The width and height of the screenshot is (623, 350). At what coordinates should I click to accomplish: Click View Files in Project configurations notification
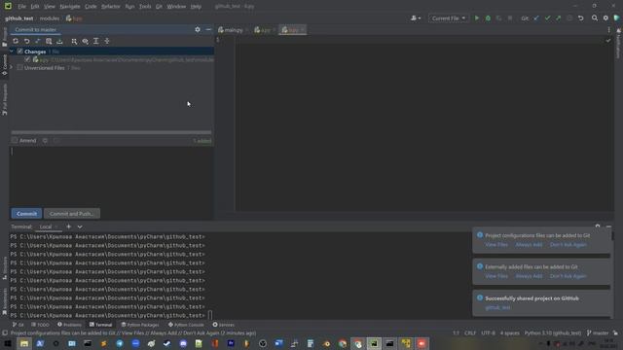[x=496, y=244]
